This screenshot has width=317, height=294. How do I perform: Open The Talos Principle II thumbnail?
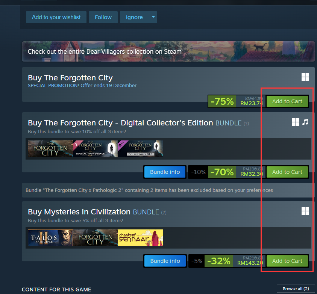[50, 238]
